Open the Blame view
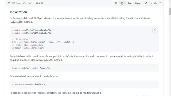This screenshot has height=96, width=171. tap(138, 3)
